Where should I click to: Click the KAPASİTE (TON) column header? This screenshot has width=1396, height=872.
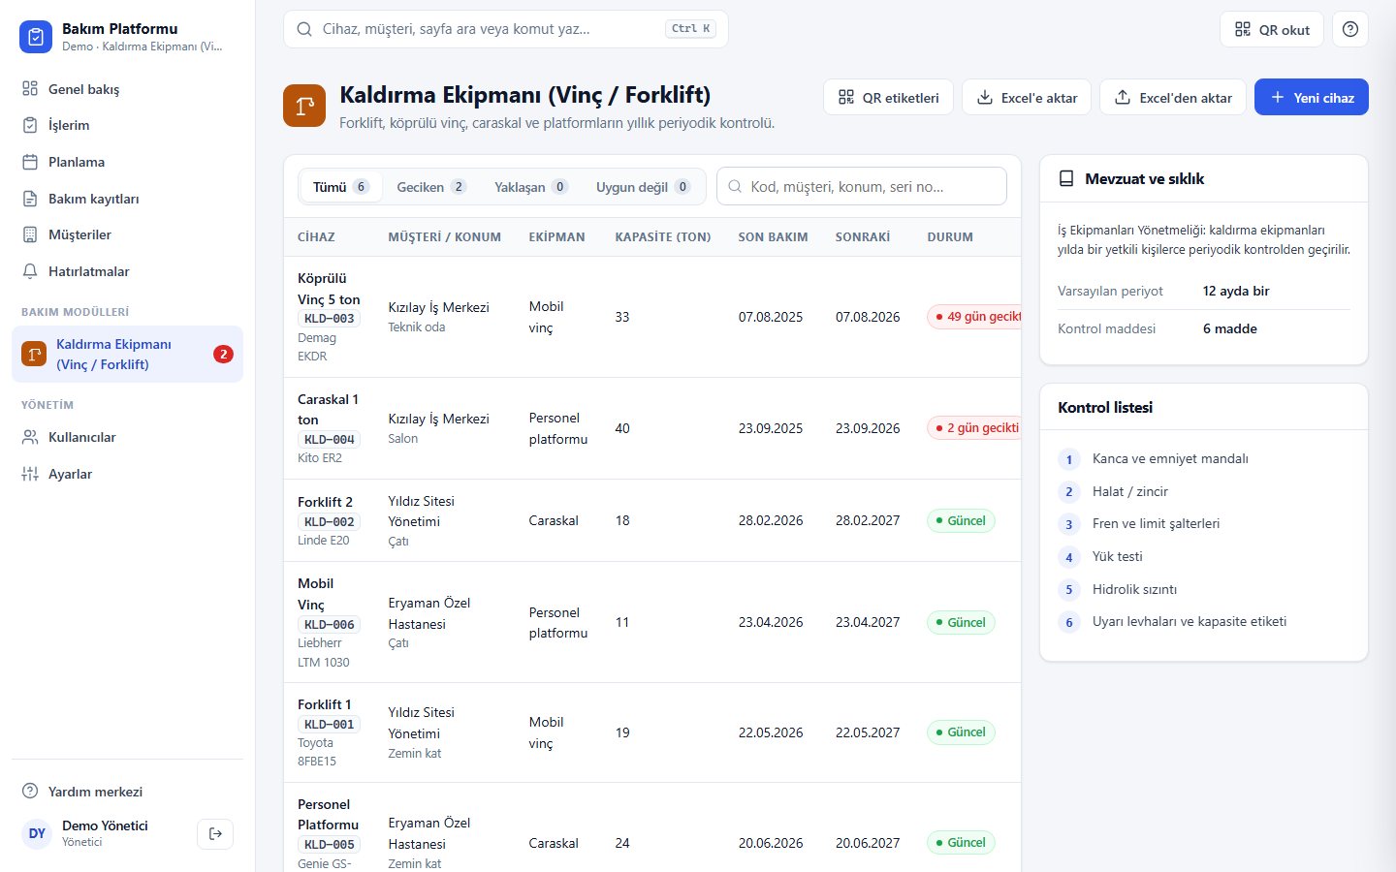pyautogui.click(x=663, y=236)
